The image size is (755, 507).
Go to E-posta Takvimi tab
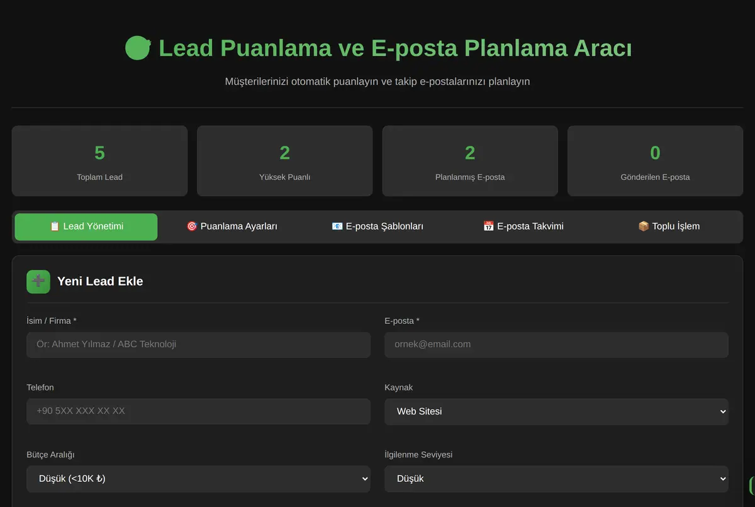click(523, 226)
